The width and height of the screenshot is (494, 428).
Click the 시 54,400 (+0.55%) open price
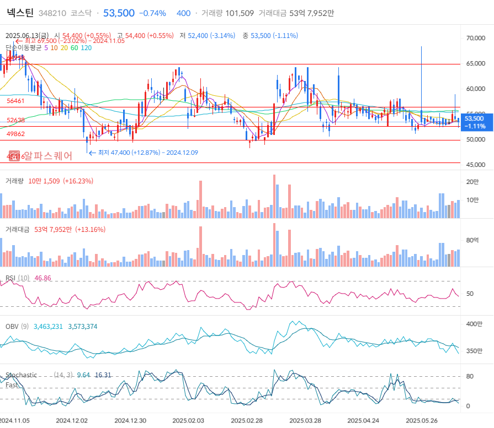coord(83,36)
